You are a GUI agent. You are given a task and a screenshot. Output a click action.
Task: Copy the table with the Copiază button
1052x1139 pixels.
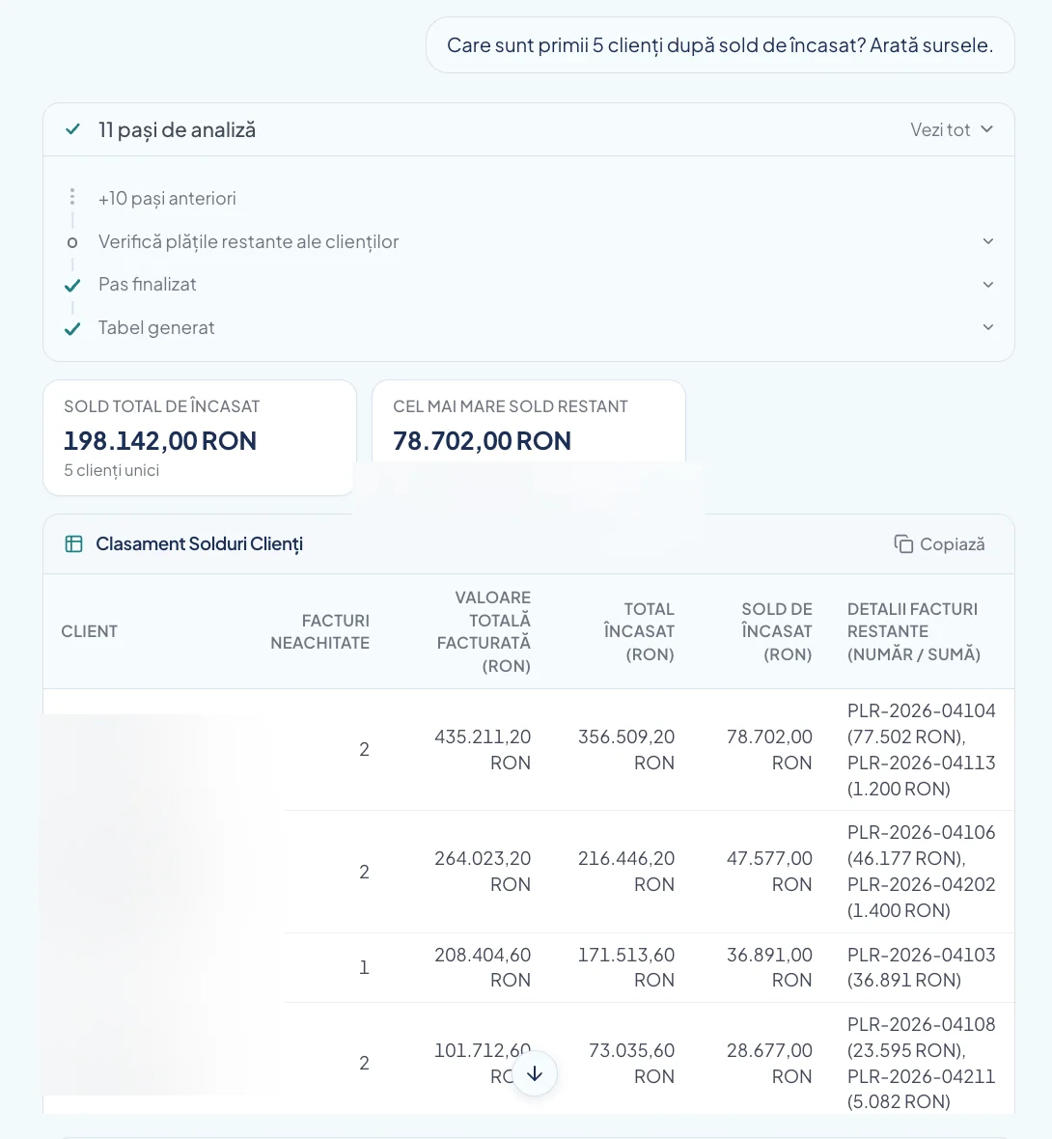pos(939,544)
